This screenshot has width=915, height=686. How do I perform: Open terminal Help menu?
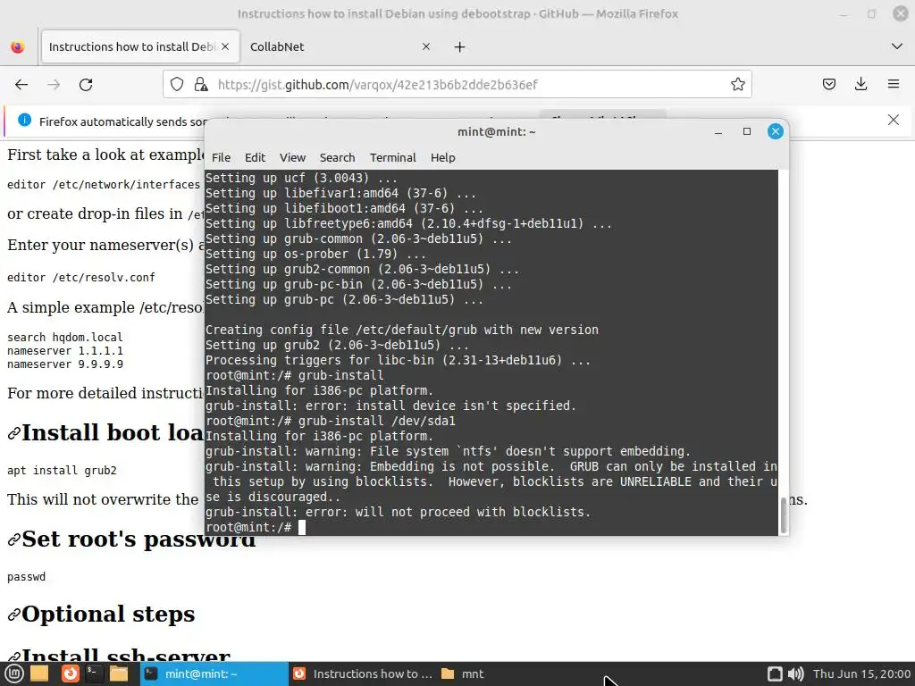443,157
